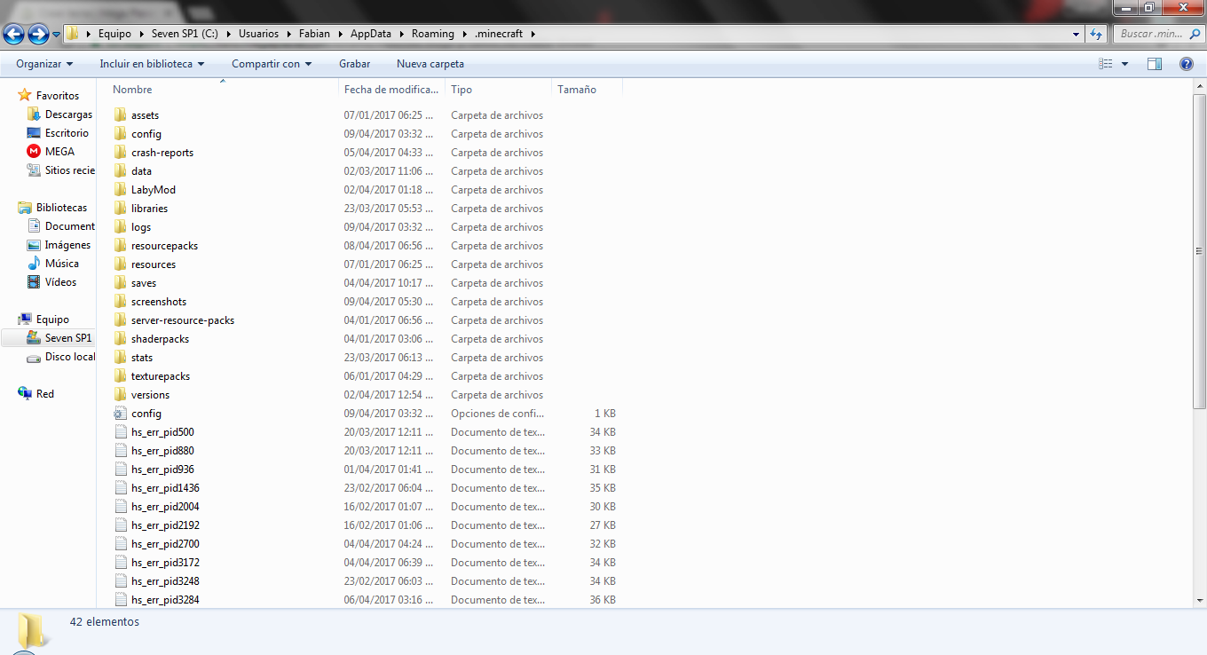
Task: Click the help question mark icon
Action: coord(1187,64)
